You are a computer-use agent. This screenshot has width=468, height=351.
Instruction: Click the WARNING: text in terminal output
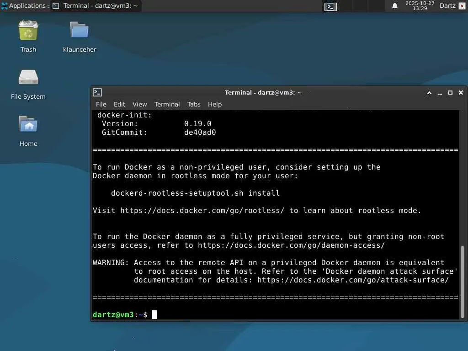(x=111, y=263)
